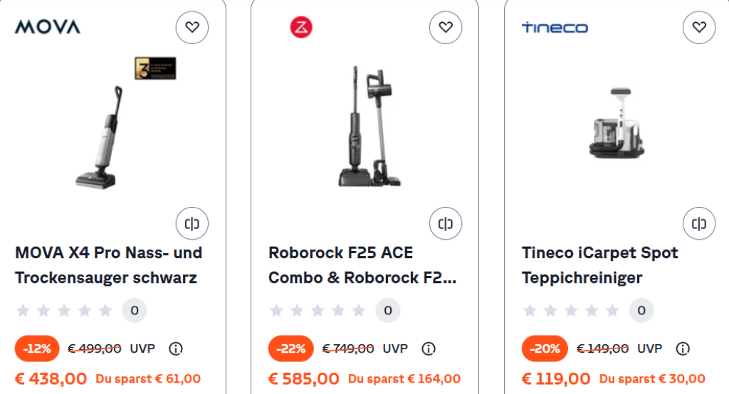Save Tineco iCarpet Spot to favorites
729x394 pixels.
tap(699, 28)
